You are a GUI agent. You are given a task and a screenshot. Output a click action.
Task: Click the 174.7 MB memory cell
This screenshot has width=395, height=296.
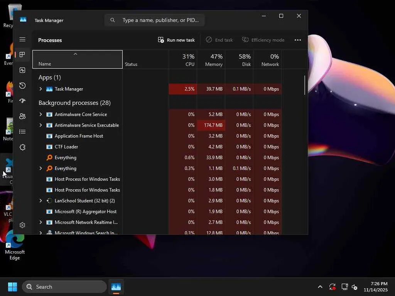(211, 125)
